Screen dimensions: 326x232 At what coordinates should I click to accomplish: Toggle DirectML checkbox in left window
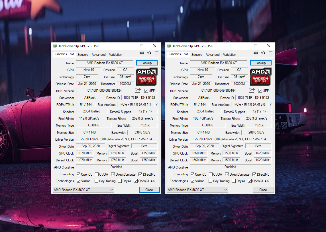(x=140, y=174)
